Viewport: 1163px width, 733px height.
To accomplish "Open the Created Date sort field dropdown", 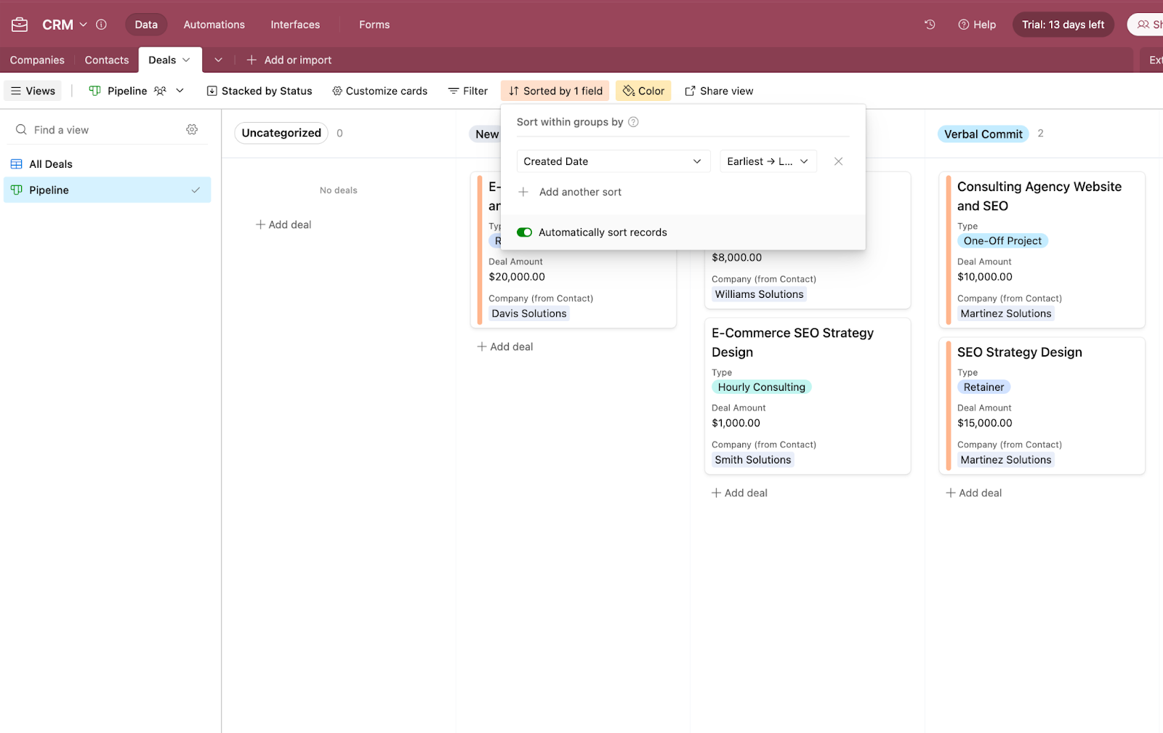I will 613,161.
